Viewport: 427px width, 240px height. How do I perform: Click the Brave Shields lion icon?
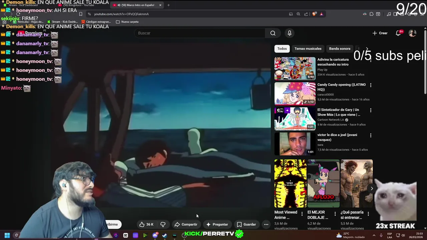point(314,14)
